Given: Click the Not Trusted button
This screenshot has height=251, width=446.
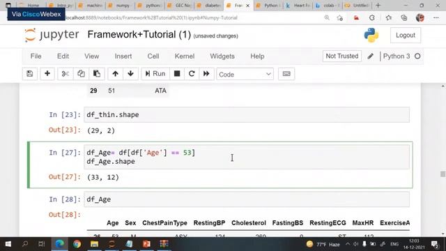Looking at the screenshot, I should click(x=342, y=56).
